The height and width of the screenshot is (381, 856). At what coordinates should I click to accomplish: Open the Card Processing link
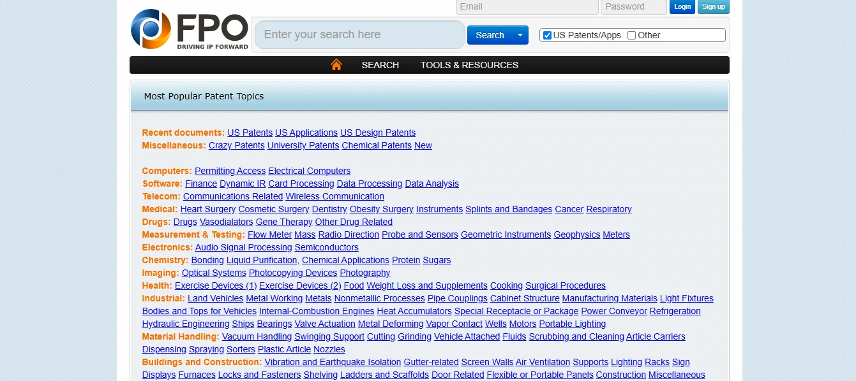(x=301, y=183)
